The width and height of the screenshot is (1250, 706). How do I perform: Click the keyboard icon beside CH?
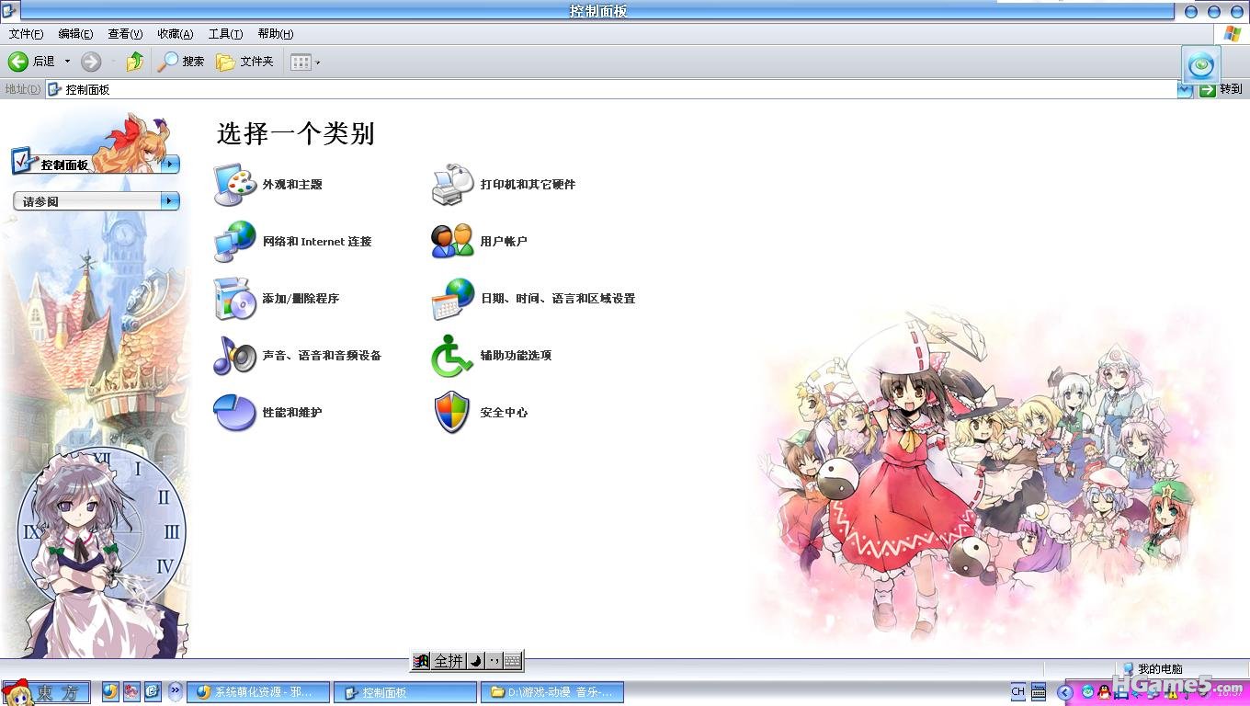click(x=1039, y=692)
